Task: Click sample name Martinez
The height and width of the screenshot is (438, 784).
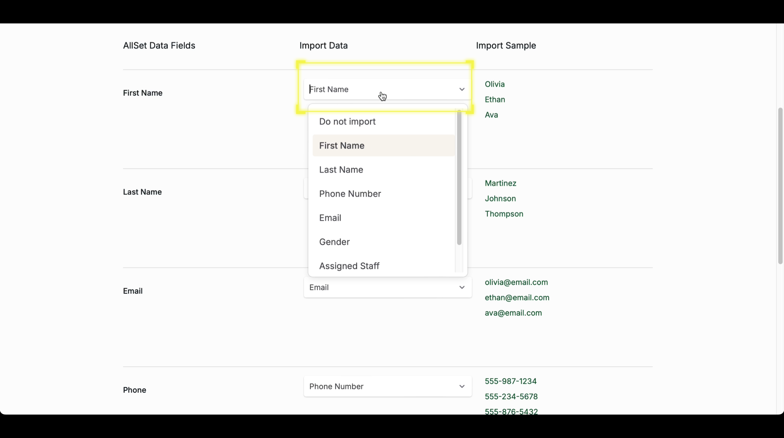Action: [500, 183]
